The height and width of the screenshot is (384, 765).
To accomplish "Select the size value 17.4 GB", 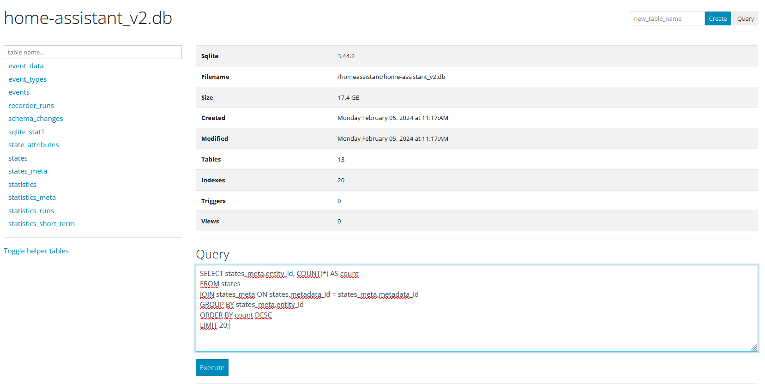I will 348,97.
